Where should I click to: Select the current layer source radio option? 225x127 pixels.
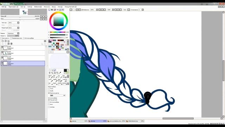coord(49,100)
